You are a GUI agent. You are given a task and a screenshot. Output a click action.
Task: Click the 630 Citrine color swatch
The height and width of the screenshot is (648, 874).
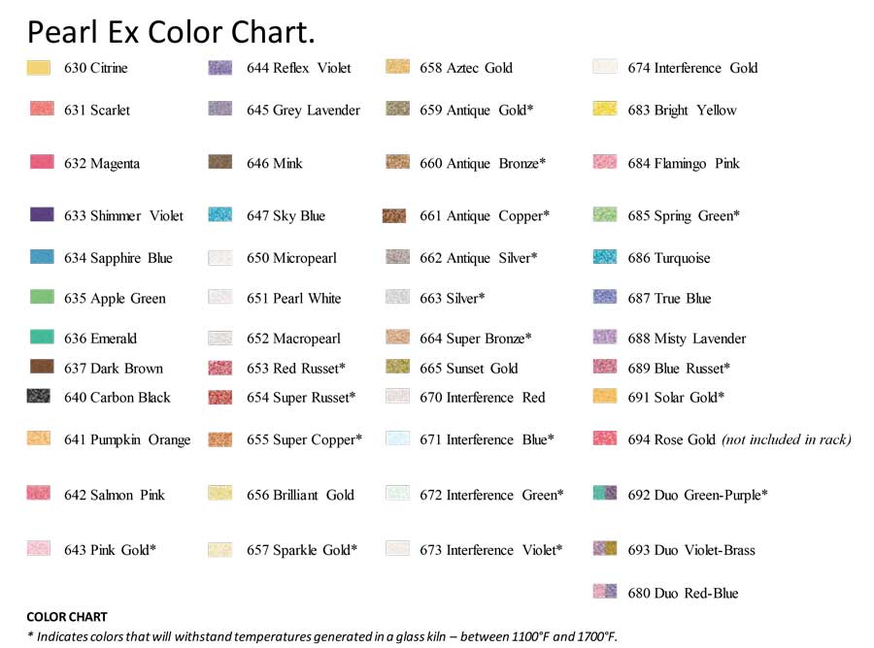pyautogui.click(x=39, y=68)
